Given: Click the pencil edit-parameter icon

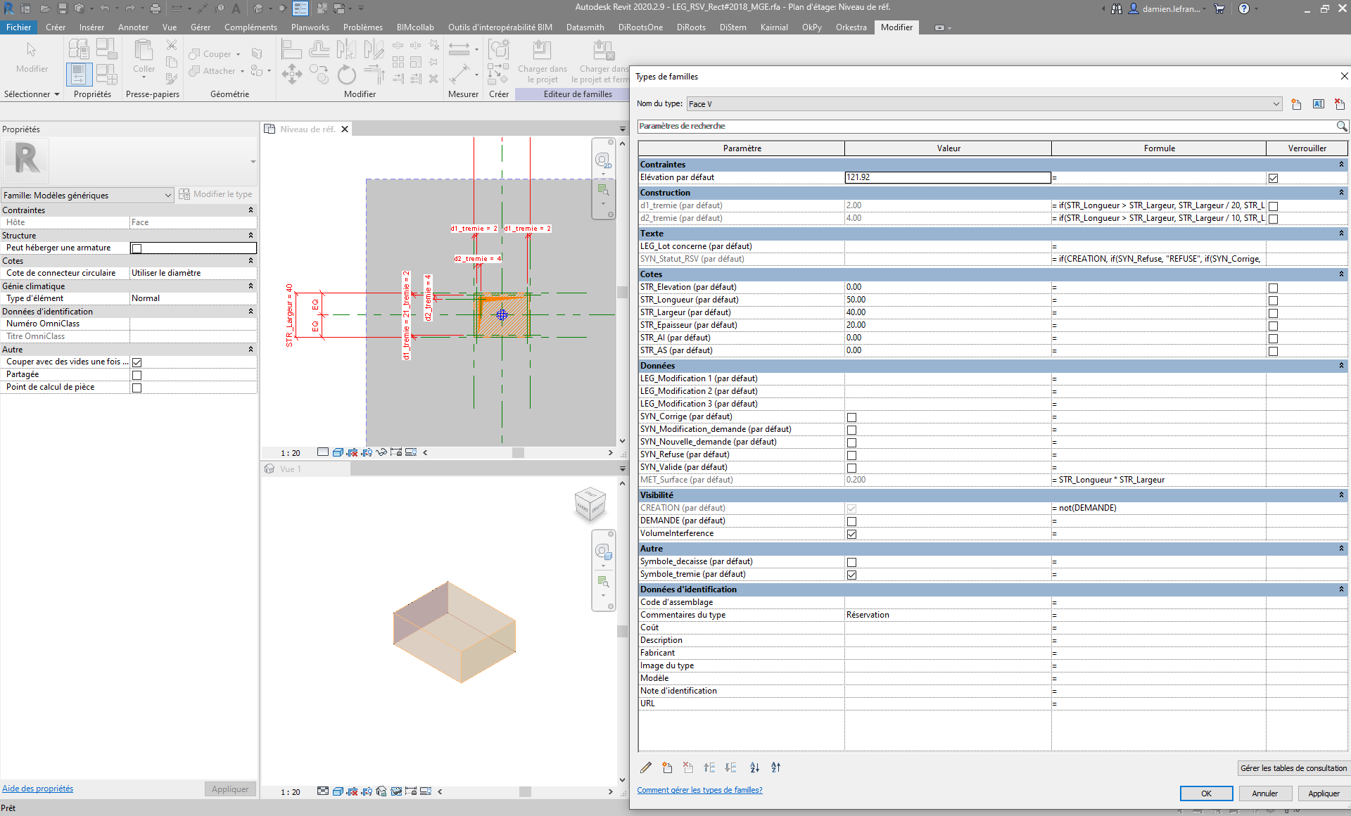Looking at the screenshot, I should pos(646,767).
